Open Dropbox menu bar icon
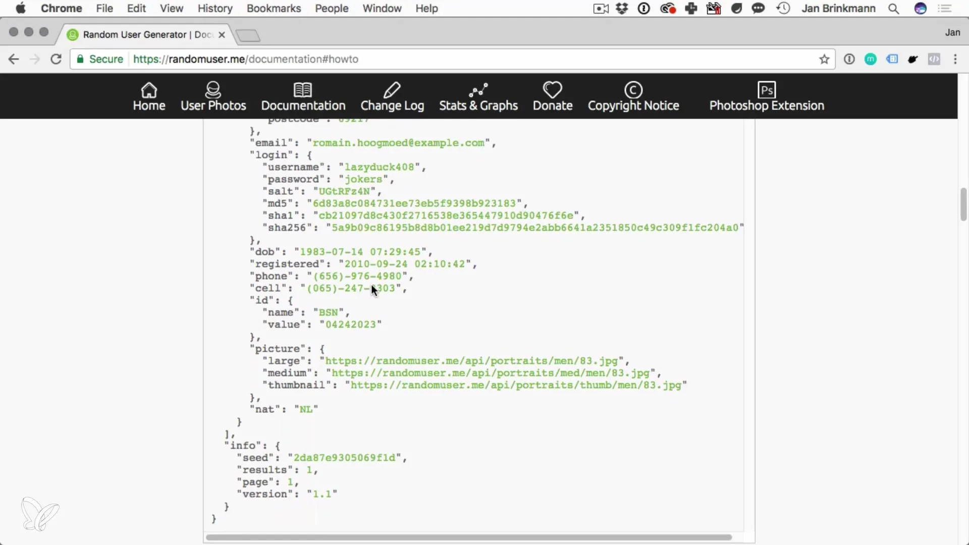Image resolution: width=969 pixels, height=545 pixels. click(622, 9)
